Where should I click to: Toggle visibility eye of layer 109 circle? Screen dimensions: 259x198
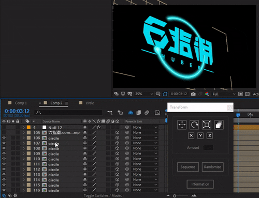[4, 154]
